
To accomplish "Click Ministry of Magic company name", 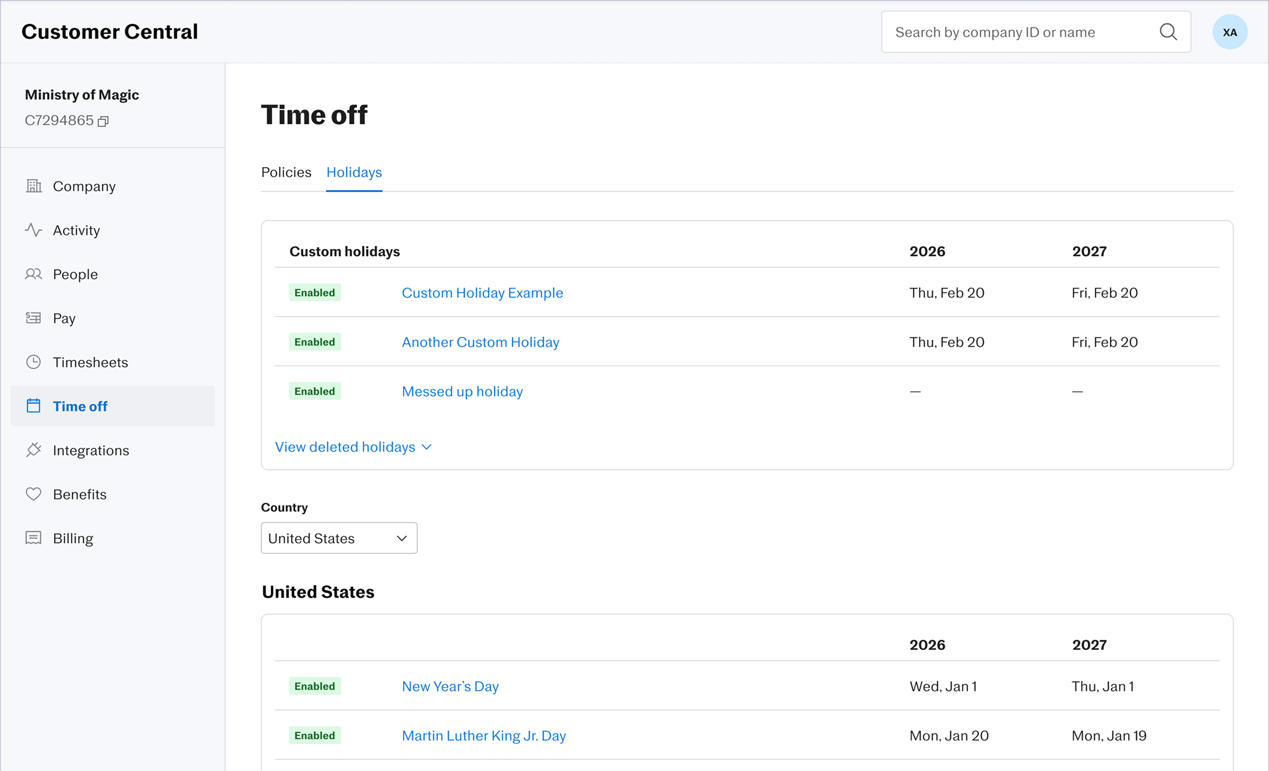I will [82, 95].
